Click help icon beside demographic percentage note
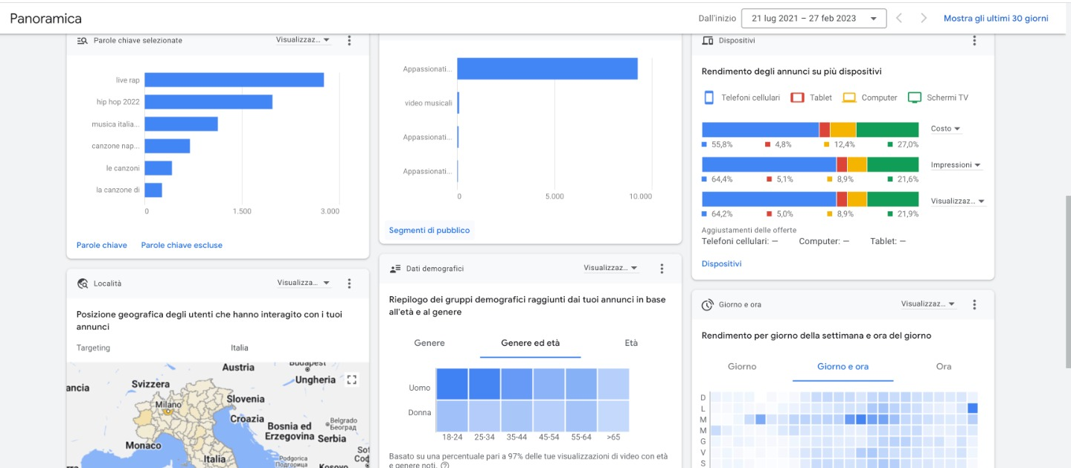 (444, 465)
